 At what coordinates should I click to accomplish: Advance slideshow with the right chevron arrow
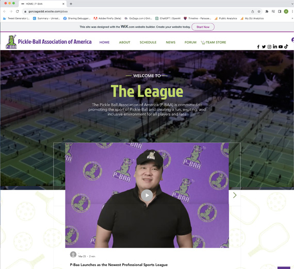(x=235, y=195)
